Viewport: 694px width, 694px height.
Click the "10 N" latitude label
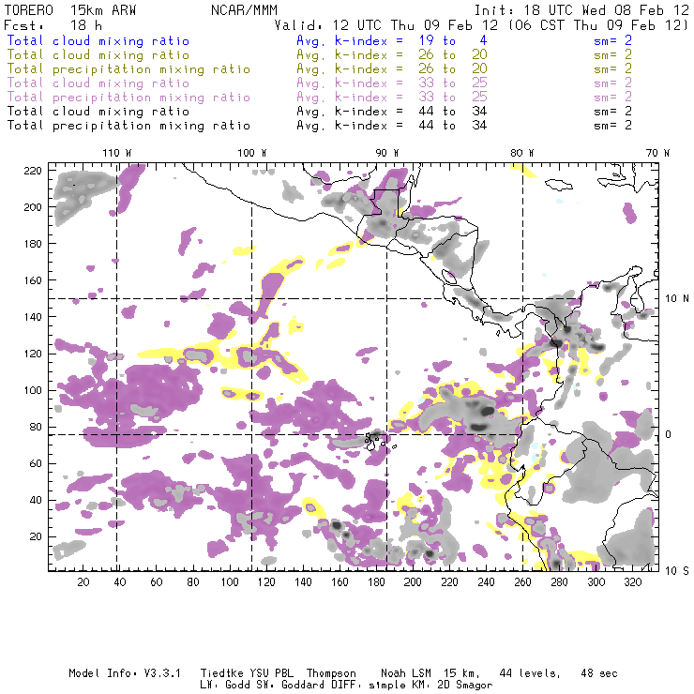click(677, 299)
